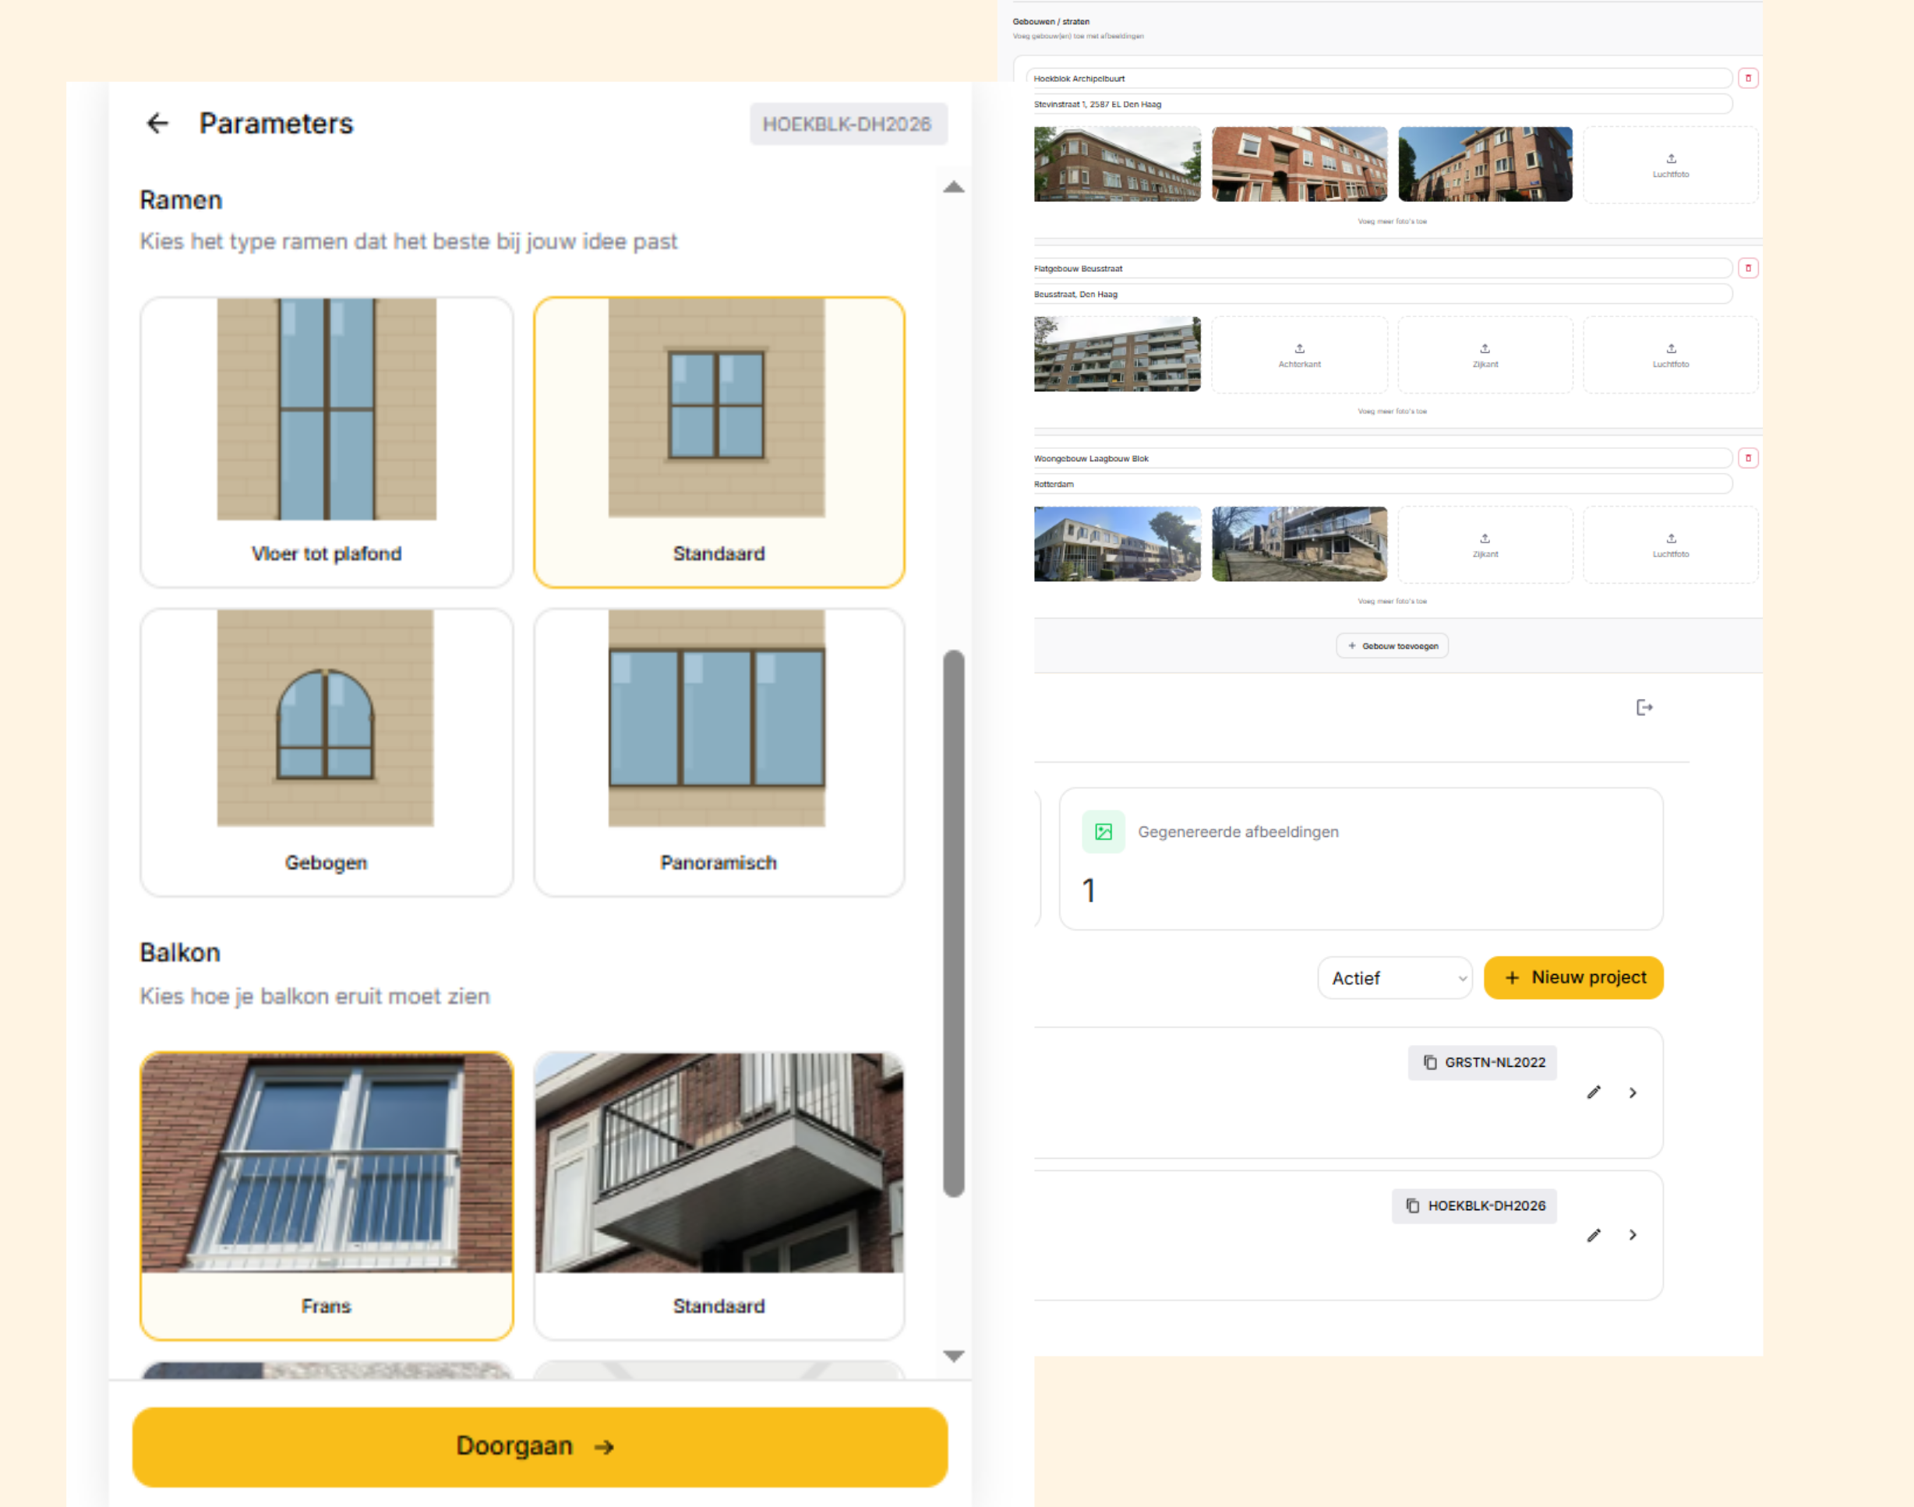Open second photo of Hoekblok Archipelbuurt
Image resolution: width=1914 pixels, height=1507 pixels.
[1299, 164]
